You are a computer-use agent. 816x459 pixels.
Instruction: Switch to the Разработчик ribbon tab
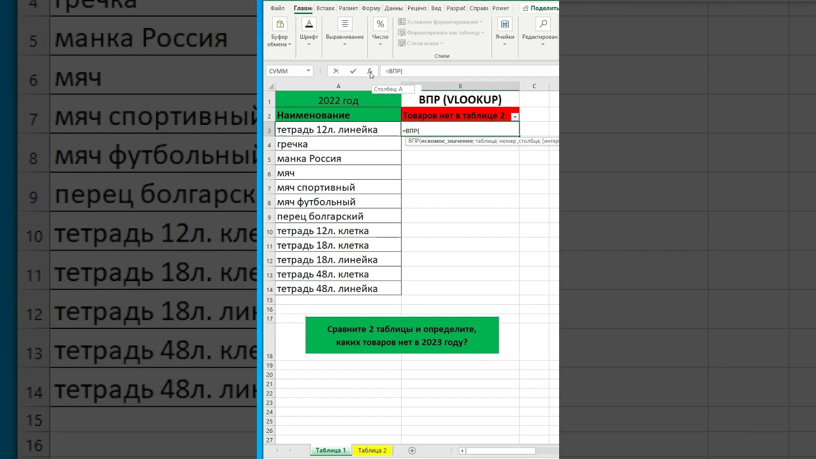pos(456,8)
